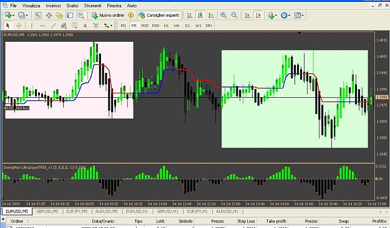
Task: Click the Templates icon
Action: [x=298, y=16]
